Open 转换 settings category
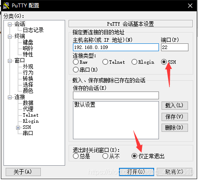The height and width of the screenshot is (180, 198). [28, 79]
